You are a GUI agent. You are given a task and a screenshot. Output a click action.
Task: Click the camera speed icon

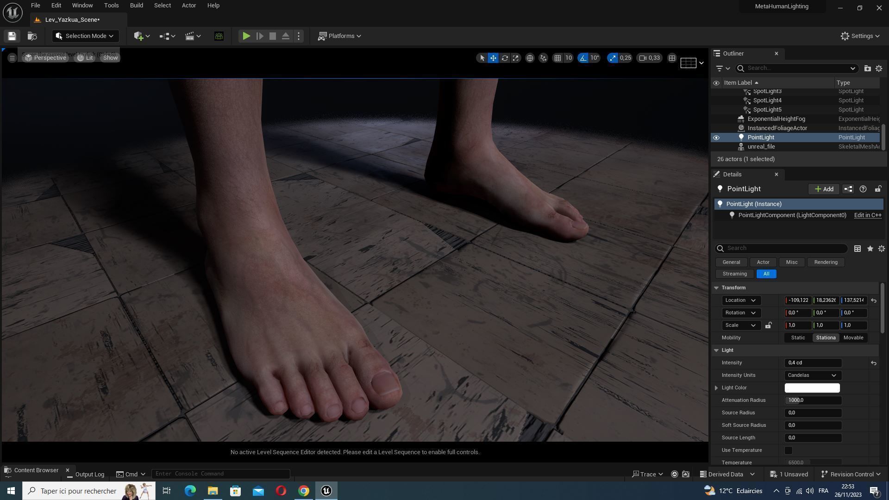coord(643,58)
